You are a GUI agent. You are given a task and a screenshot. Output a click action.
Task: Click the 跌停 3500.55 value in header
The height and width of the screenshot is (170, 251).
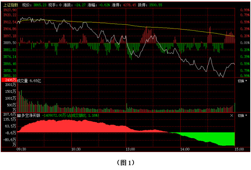tap(165, 6)
